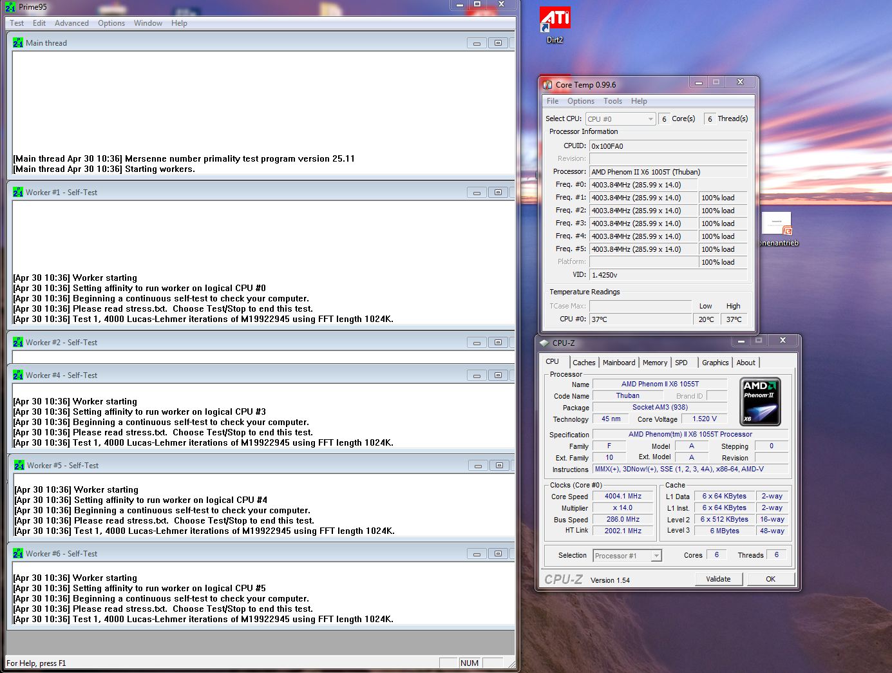Click the CPU-Z title bar icon
The width and height of the screenshot is (892, 673).
pos(544,343)
